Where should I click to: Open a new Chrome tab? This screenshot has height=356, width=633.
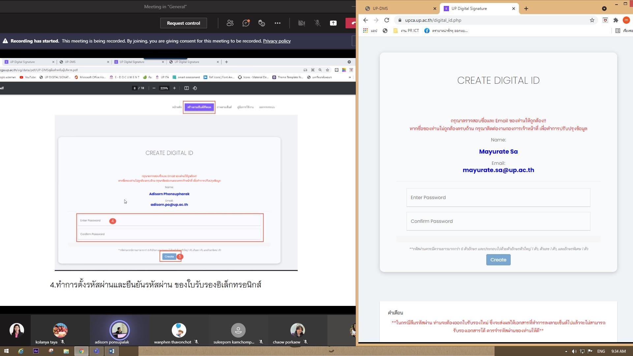coord(526,9)
